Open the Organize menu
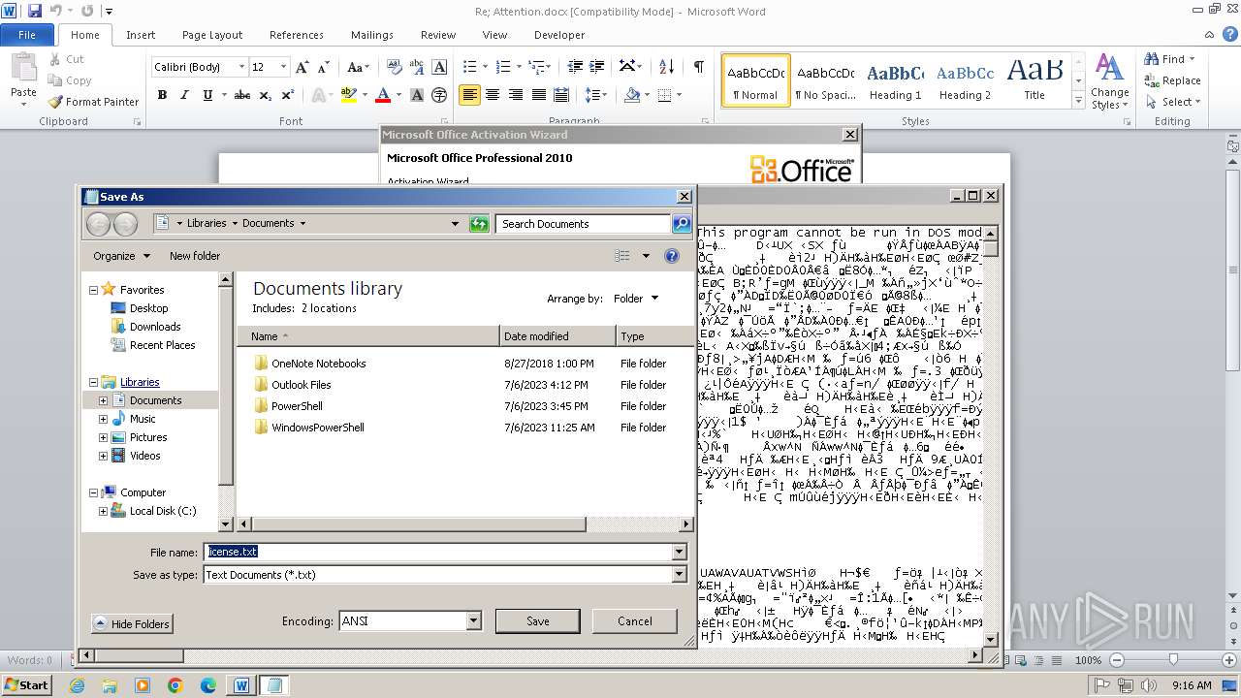Screen dimensions: 1241x698 pos(122,256)
